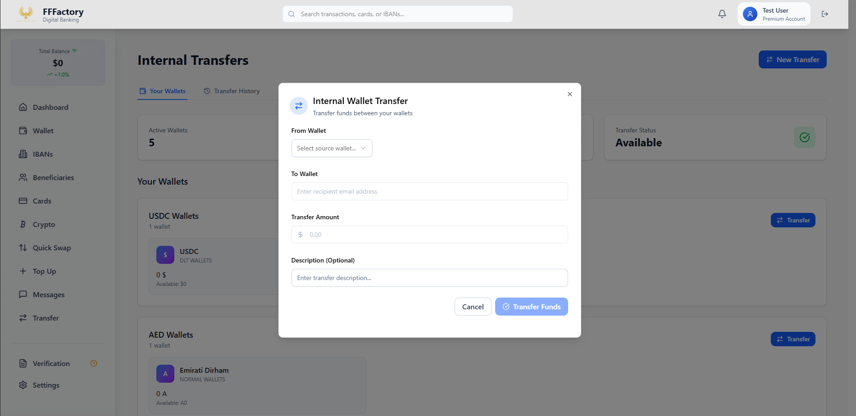Click the notification bell icon
This screenshot has height=416, width=856.
tap(722, 14)
